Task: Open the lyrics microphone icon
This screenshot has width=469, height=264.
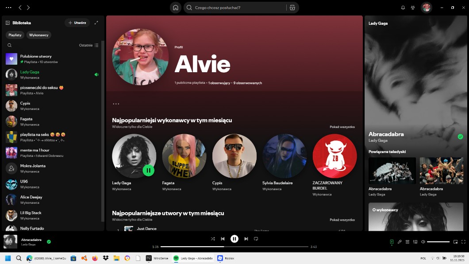Action: coord(400,242)
